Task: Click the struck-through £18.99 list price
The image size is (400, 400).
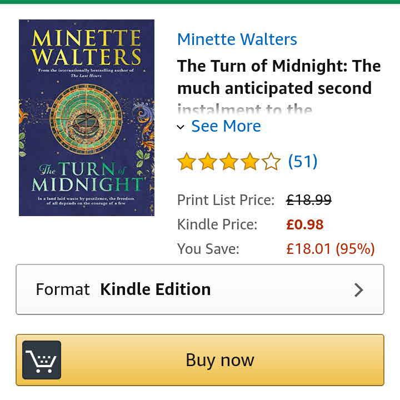Action: click(308, 200)
